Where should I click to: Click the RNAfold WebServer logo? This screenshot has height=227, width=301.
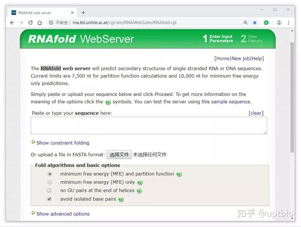[x=81, y=39]
